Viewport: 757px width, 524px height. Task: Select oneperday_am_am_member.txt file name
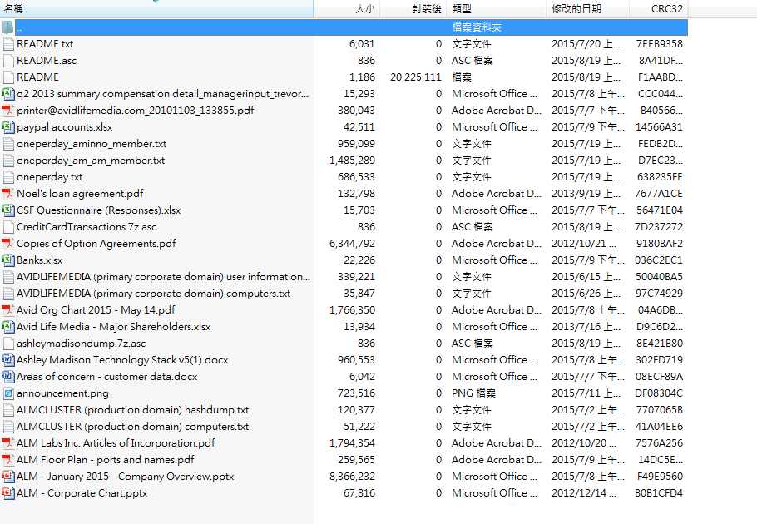tap(91, 161)
